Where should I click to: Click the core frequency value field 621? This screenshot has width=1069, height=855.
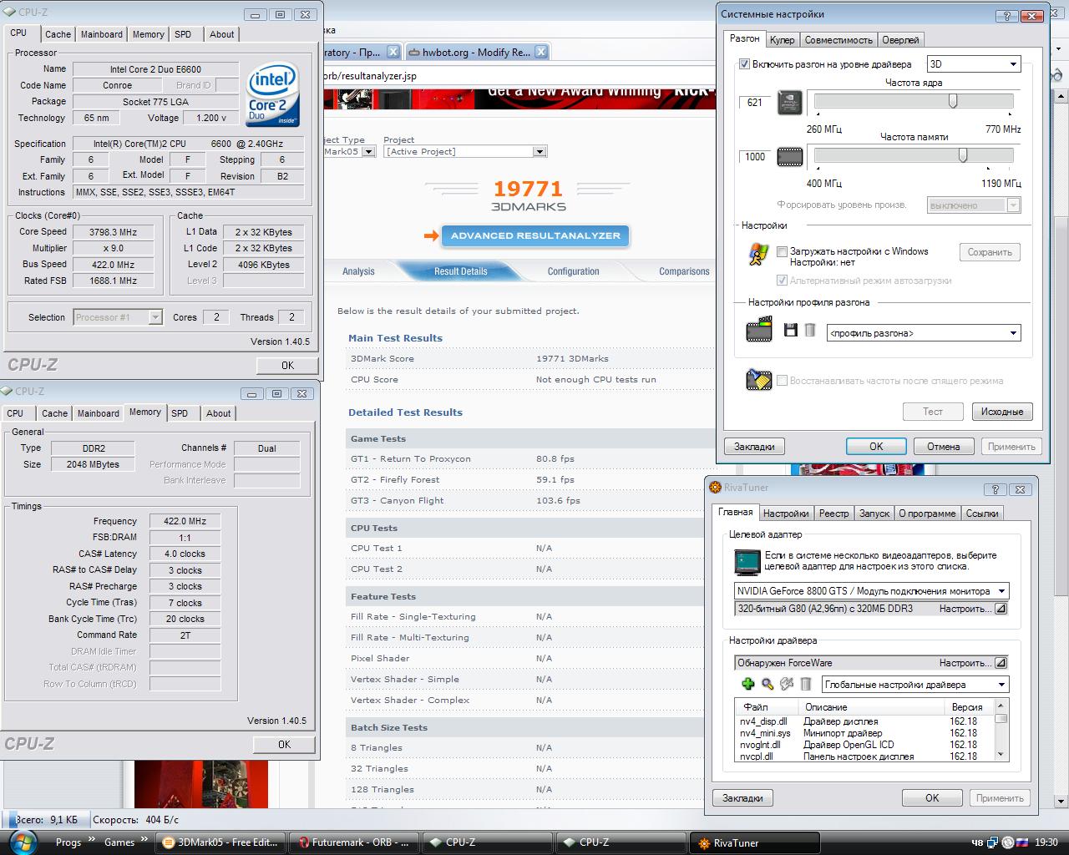tap(755, 103)
